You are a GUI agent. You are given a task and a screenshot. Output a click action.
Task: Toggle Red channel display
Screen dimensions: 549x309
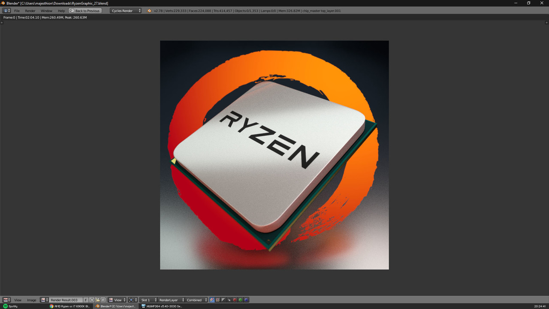click(x=235, y=300)
